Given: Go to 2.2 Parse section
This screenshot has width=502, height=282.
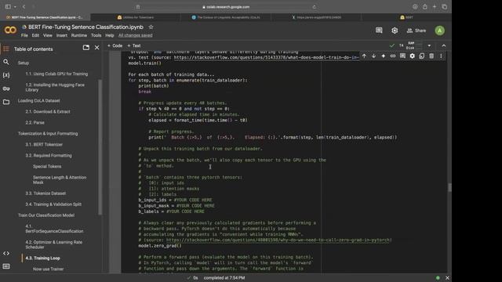Looking at the screenshot, I should (x=35, y=122).
